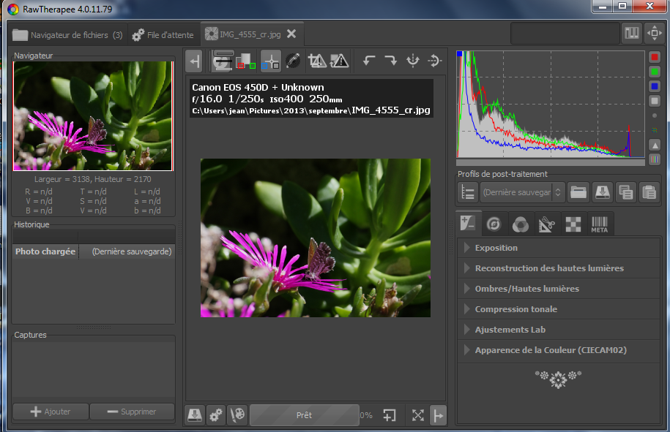Viewport: 670px width, 432px height.
Task: Open the File d'attente tab
Action: click(x=163, y=35)
